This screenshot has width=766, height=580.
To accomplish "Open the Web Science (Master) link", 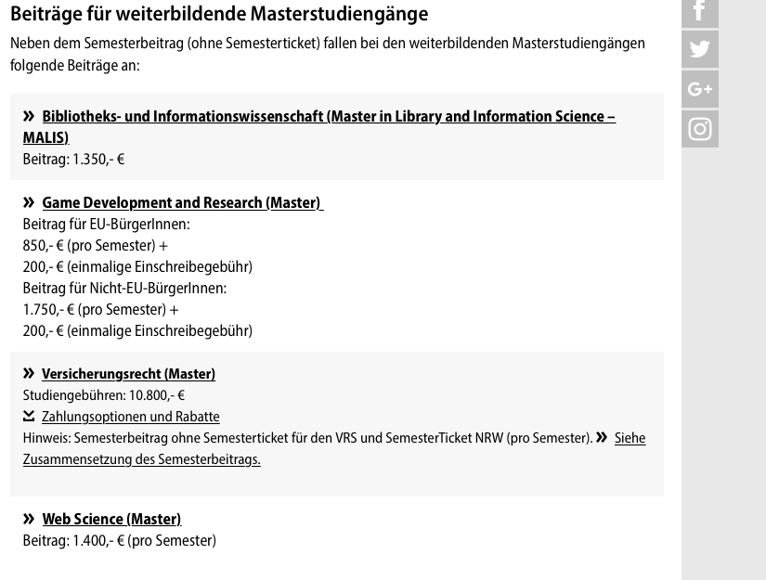I will point(111,519).
